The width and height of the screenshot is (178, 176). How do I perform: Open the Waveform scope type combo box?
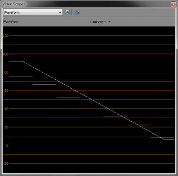(33, 12)
